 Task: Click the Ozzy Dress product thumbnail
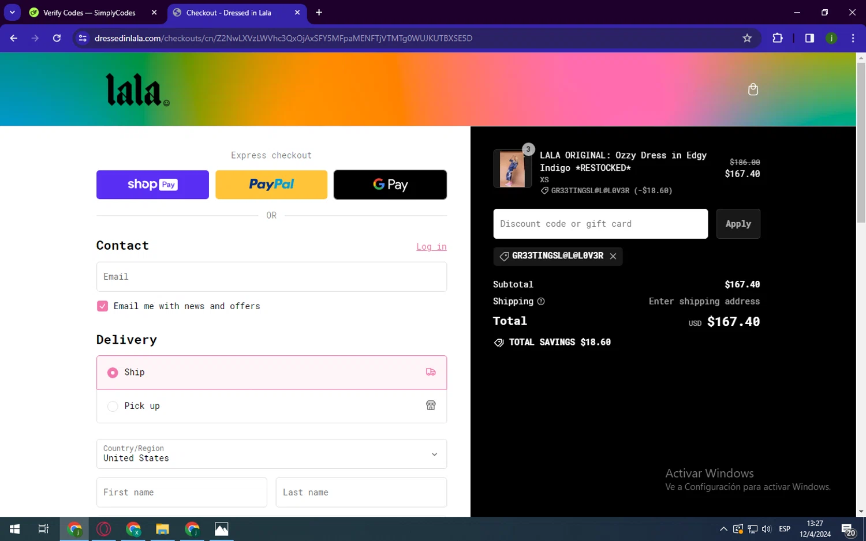(x=512, y=169)
